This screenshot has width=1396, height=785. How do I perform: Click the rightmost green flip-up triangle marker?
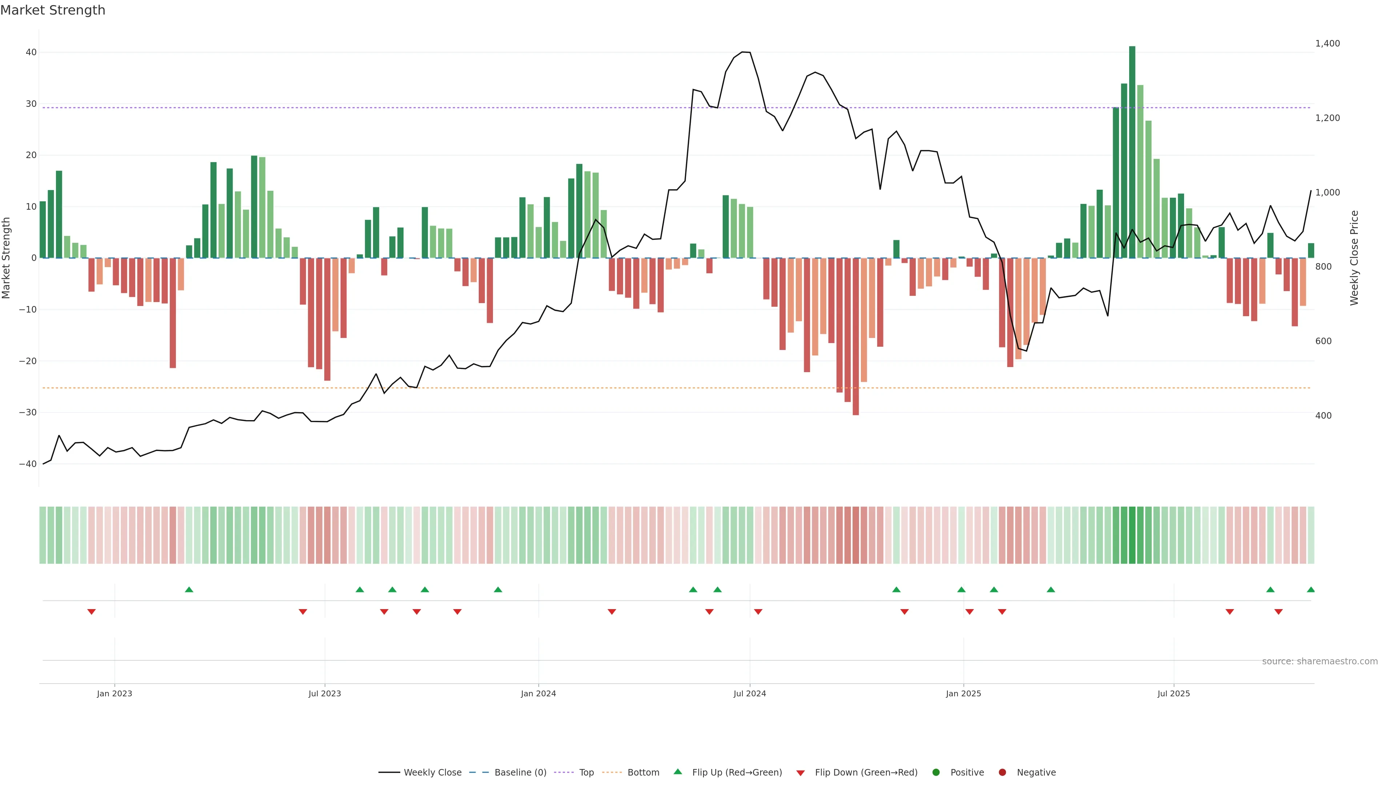(x=1310, y=589)
